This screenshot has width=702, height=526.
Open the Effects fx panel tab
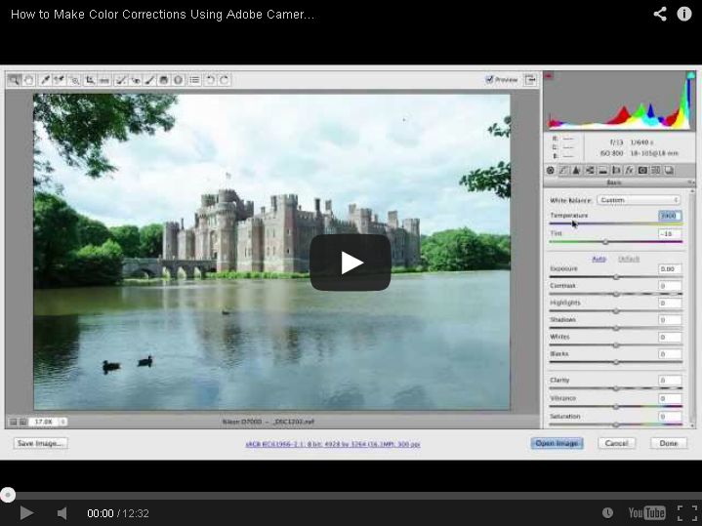pyautogui.click(x=630, y=171)
